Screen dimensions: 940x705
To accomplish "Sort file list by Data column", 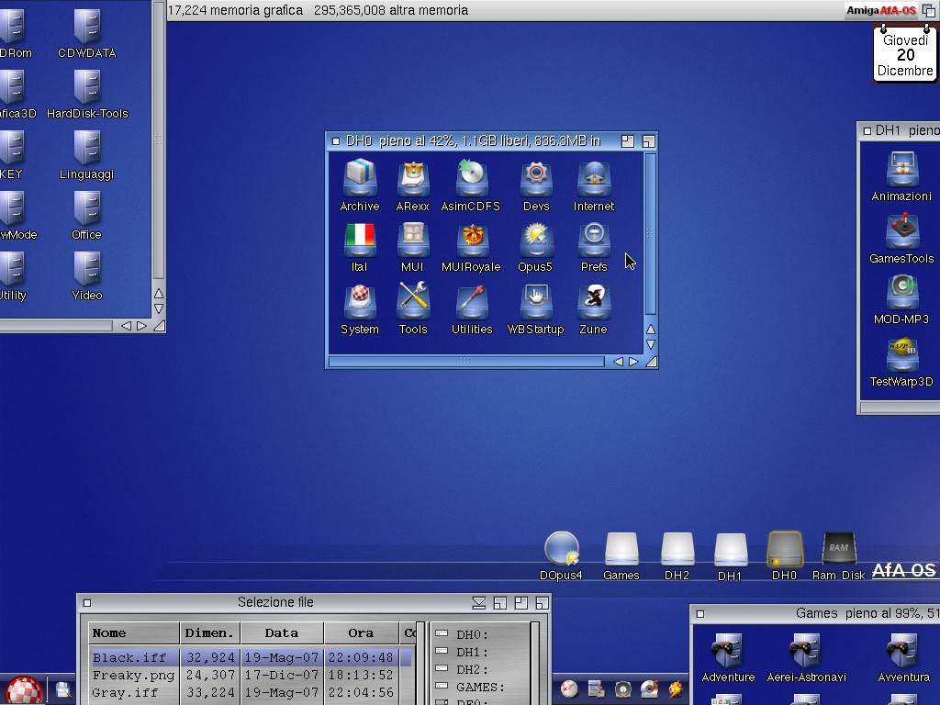I will tap(281, 633).
